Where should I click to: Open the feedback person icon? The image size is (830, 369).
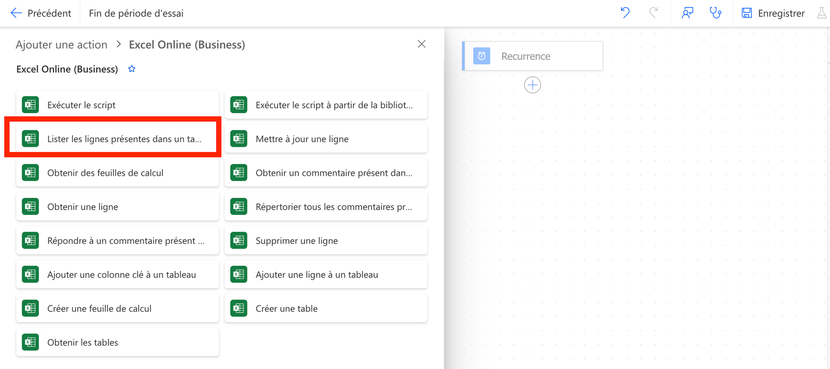tap(687, 13)
